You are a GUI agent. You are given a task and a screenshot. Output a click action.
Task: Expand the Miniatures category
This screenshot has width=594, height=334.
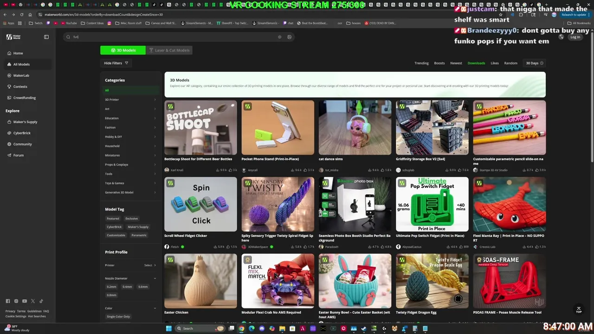(x=130, y=155)
